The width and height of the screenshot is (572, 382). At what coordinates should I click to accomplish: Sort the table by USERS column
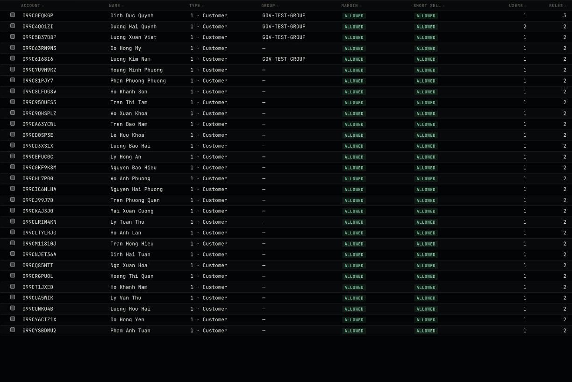click(x=518, y=6)
